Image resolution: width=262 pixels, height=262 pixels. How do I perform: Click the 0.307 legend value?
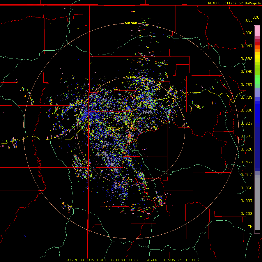click(x=247, y=201)
